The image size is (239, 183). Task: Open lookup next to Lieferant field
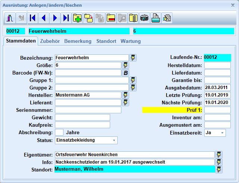(x=125, y=102)
